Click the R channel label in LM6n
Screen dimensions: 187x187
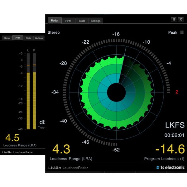[34, 50]
